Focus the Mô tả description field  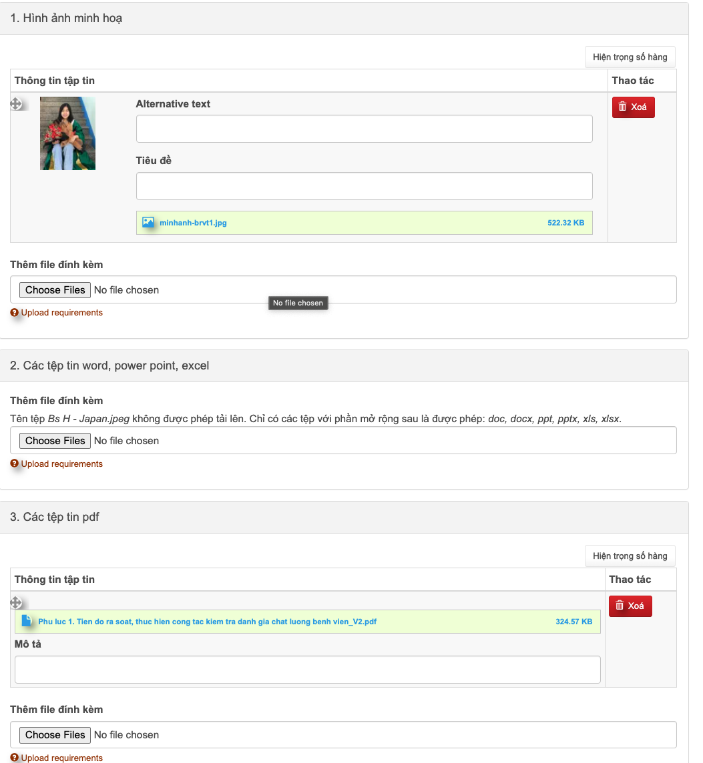click(x=307, y=670)
